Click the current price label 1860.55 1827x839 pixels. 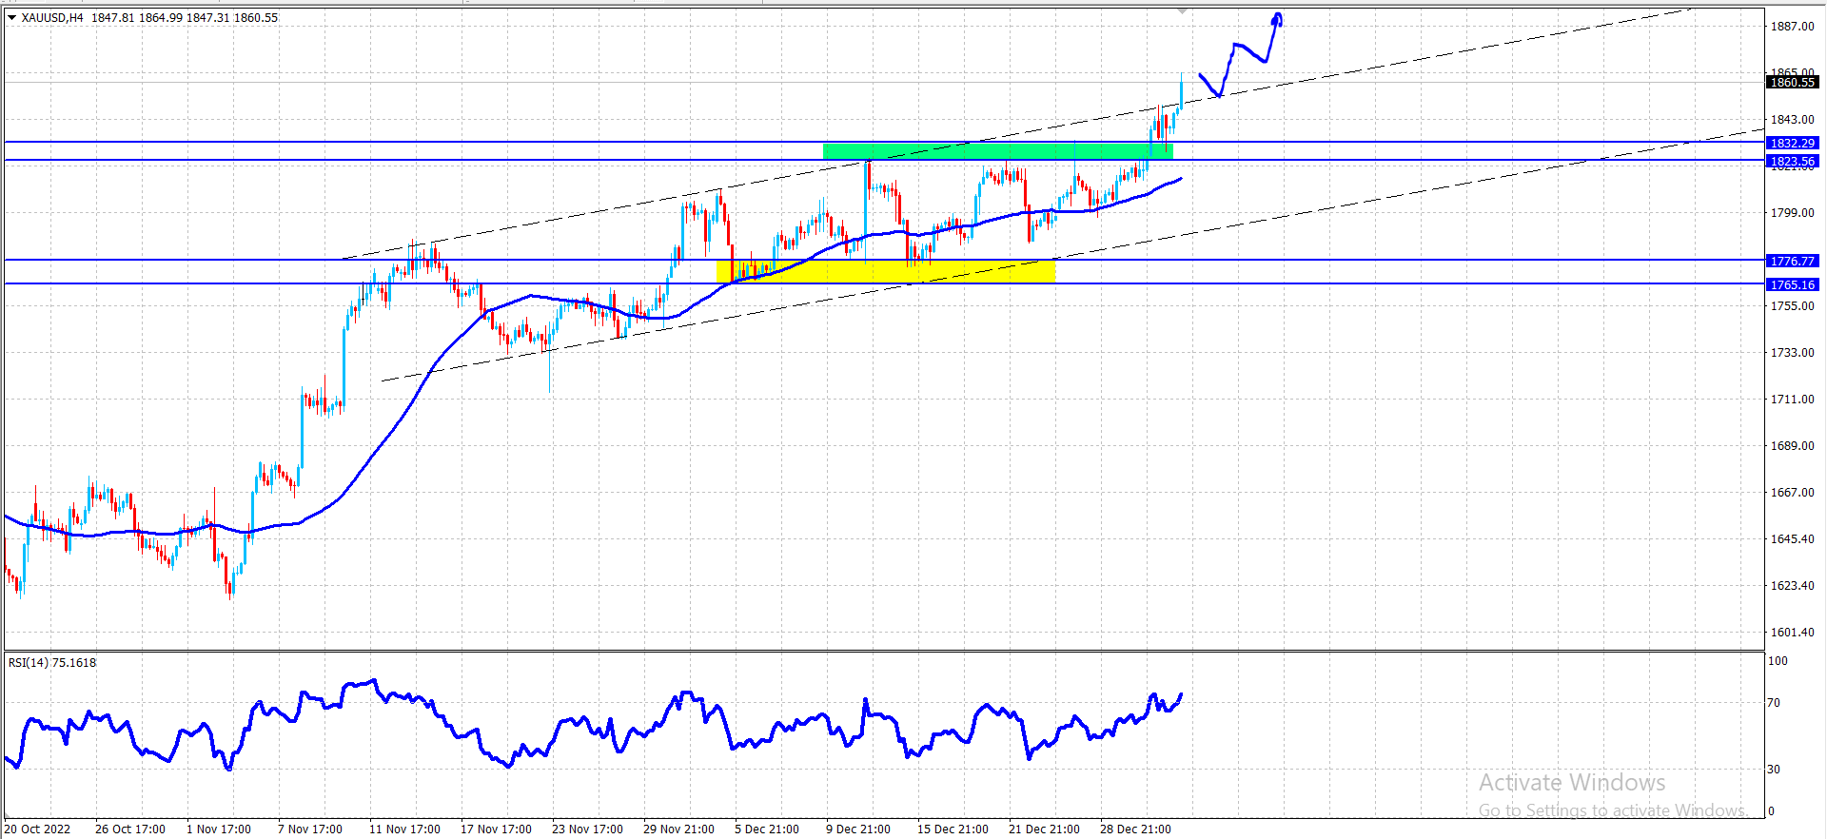coord(1793,83)
